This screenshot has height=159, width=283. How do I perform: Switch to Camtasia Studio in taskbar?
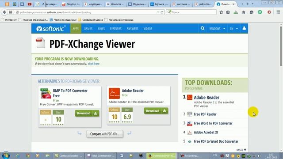point(69,155)
